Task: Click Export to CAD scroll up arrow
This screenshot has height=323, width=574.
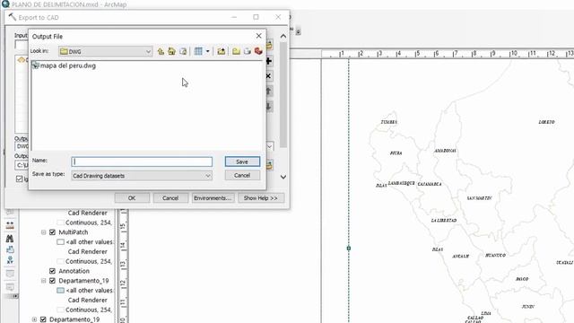Action: pyautogui.click(x=283, y=36)
